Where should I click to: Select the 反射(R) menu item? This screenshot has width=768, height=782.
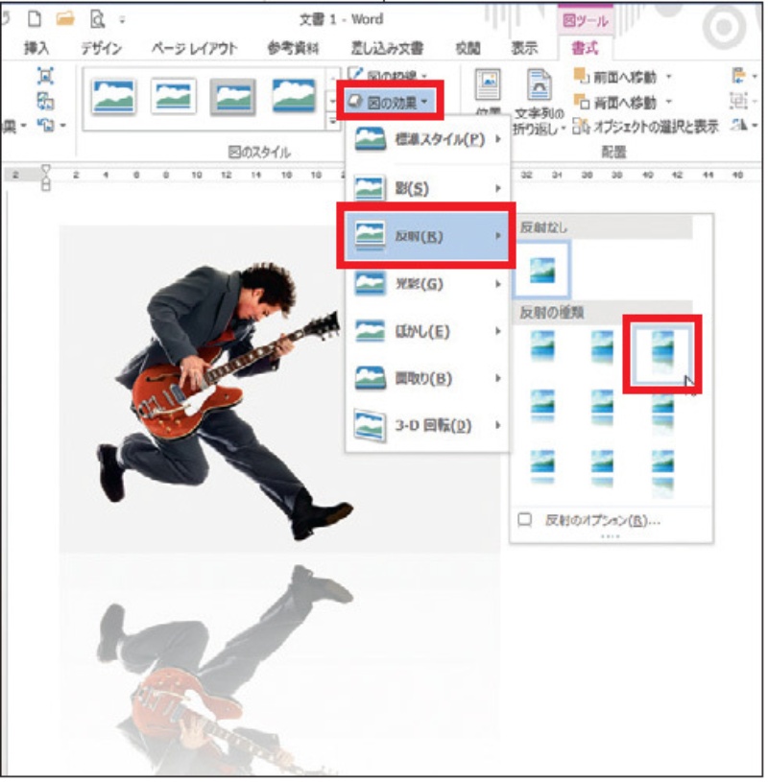tap(426, 236)
